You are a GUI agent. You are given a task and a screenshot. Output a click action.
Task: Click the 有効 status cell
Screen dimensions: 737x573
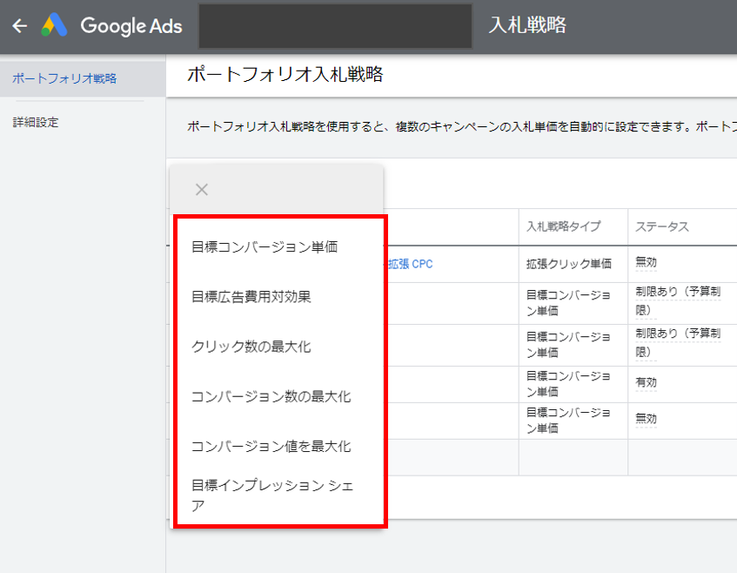tap(646, 382)
